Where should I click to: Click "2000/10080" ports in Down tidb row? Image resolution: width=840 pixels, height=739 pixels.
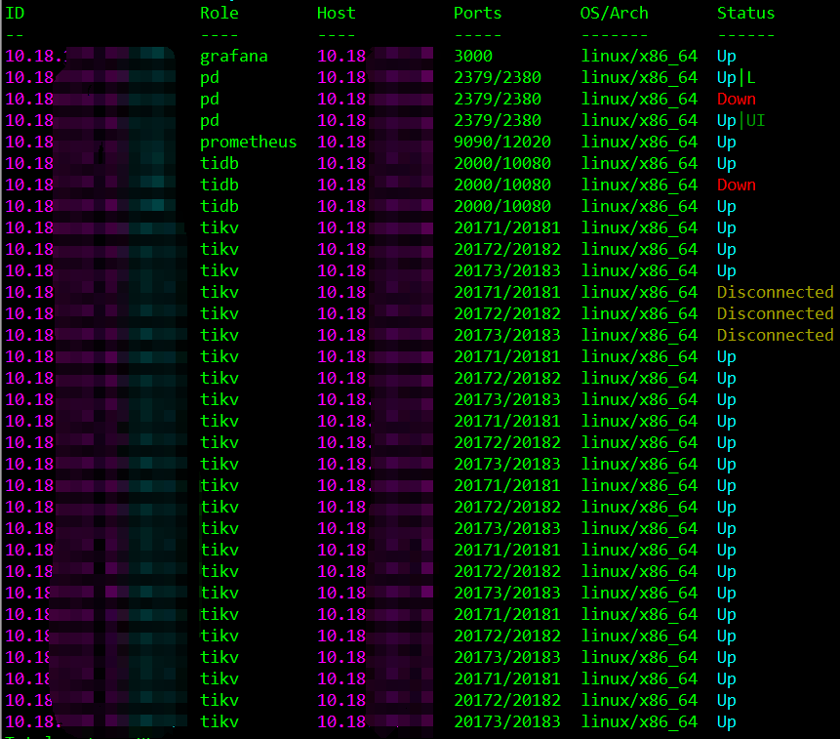(502, 185)
